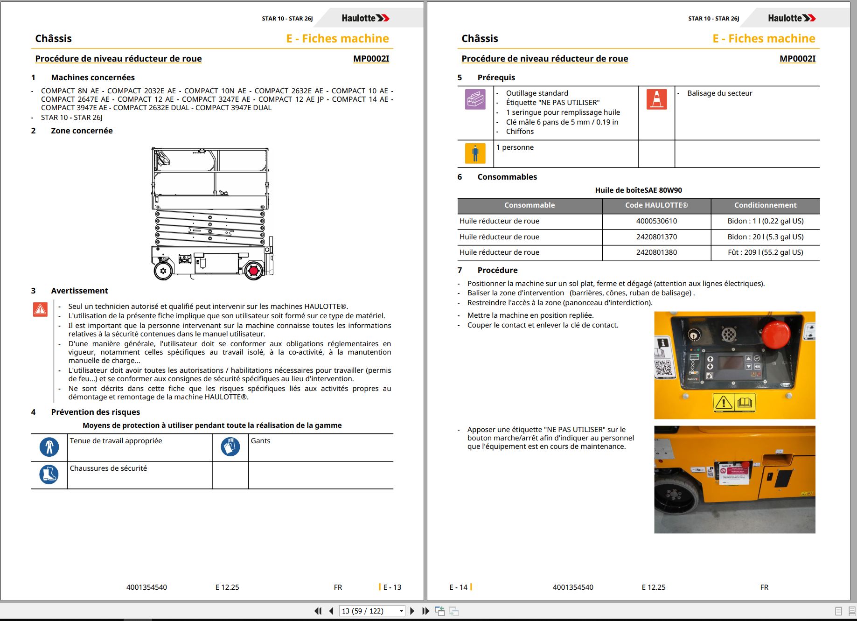Click the Conditionnement column header
The width and height of the screenshot is (857, 621).
pos(766,205)
